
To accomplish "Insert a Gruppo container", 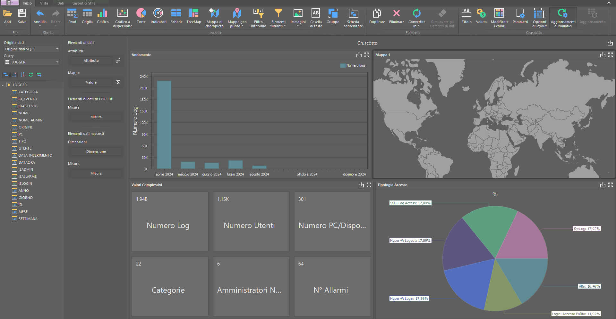I will pyautogui.click(x=333, y=17).
